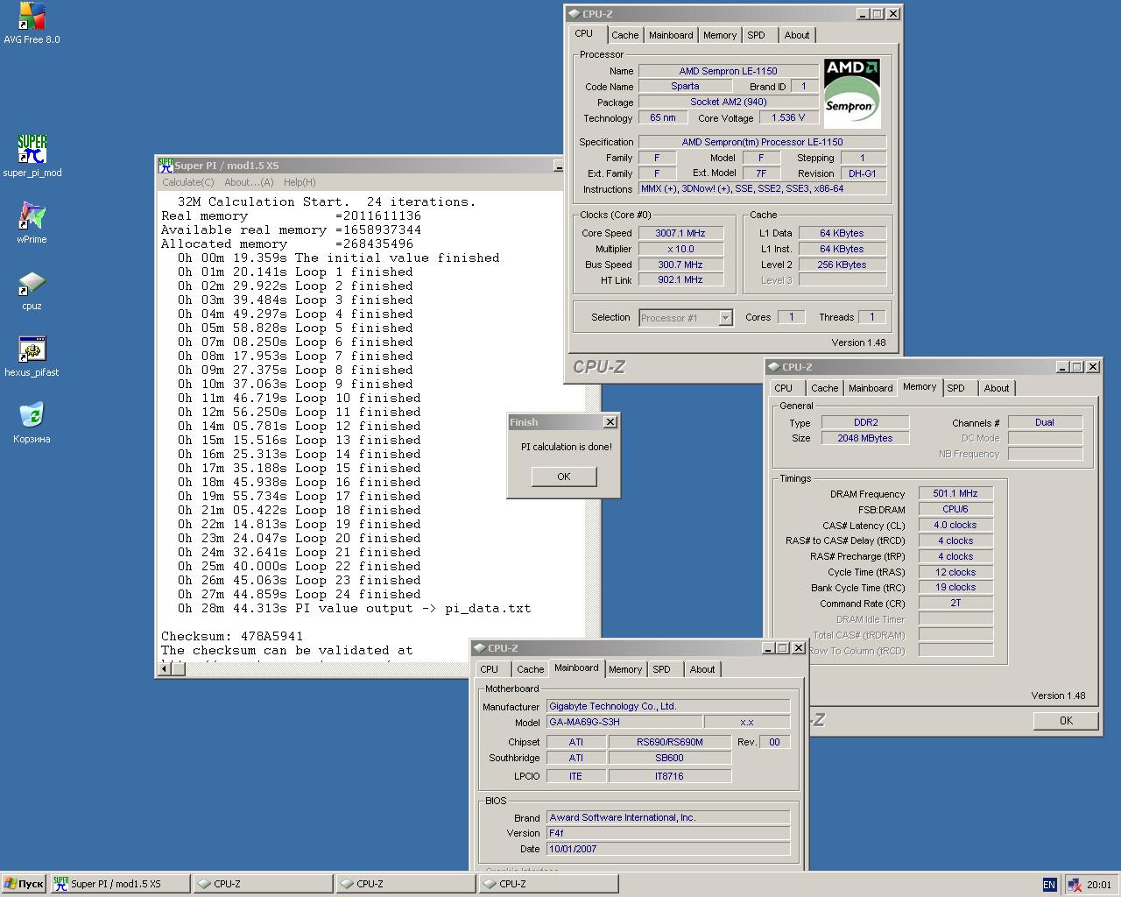Click the BIOS Date 10/01/2007 field
Image resolution: width=1121 pixels, height=897 pixels.
point(668,849)
